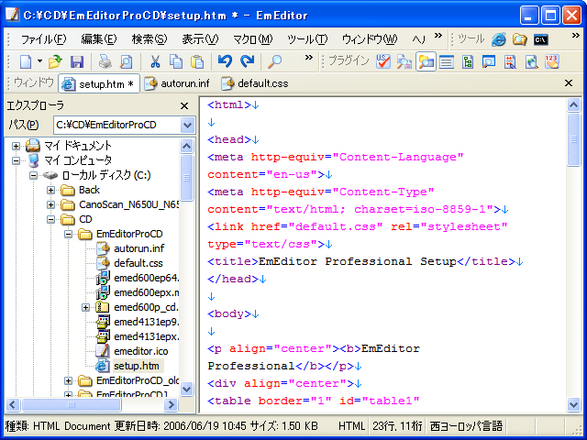Click the explorer horizontal scrollbar thumb
The image size is (587, 440).
click(x=72, y=404)
